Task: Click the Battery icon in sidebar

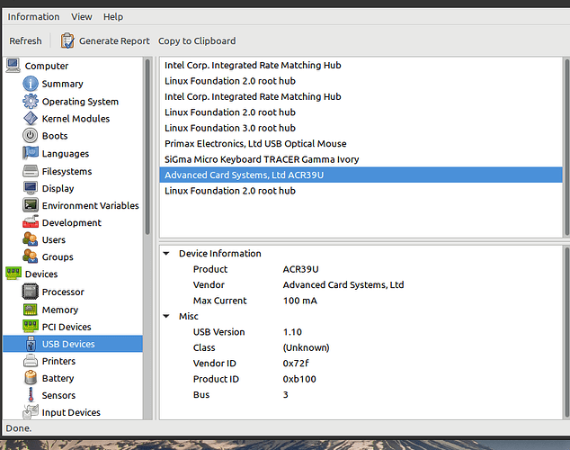Action: click(x=31, y=378)
